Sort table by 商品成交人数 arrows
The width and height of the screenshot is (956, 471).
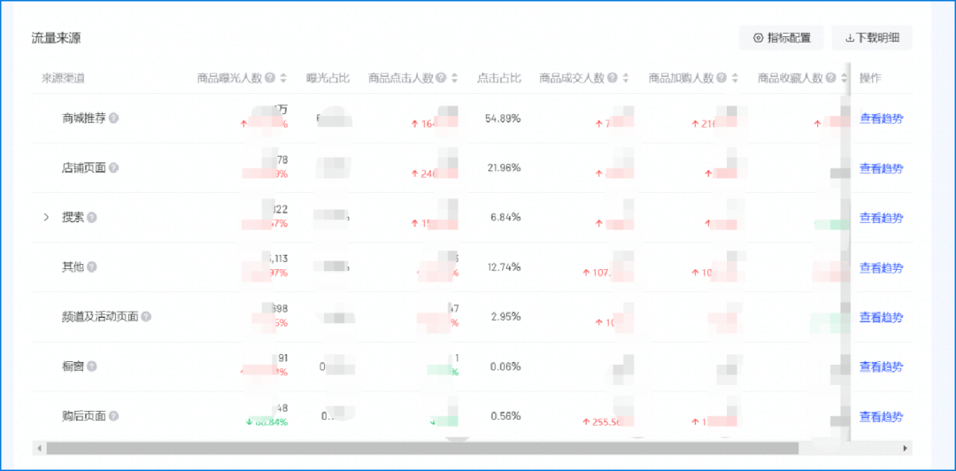(625, 78)
